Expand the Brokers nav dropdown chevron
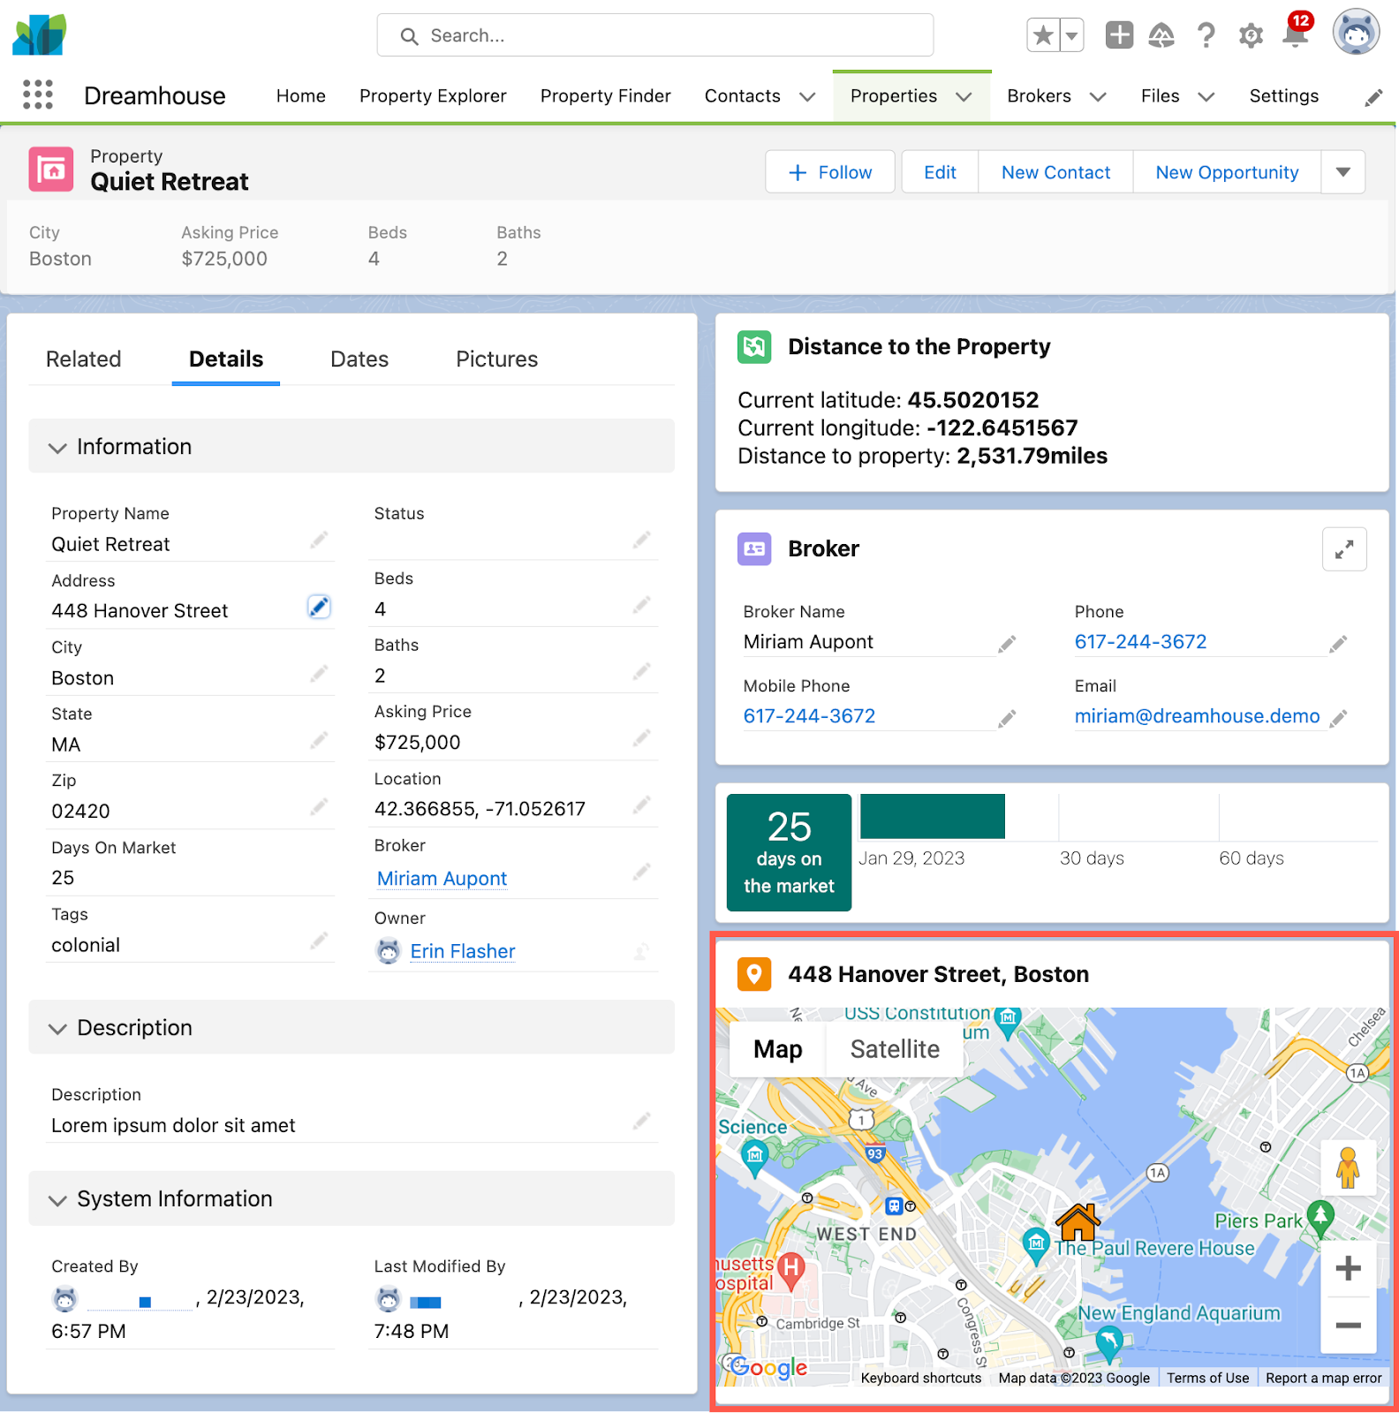Viewport: 1399px width, 1413px height. (x=1098, y=96)
